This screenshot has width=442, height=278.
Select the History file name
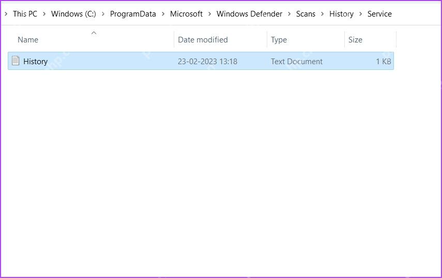coord(35,62)
